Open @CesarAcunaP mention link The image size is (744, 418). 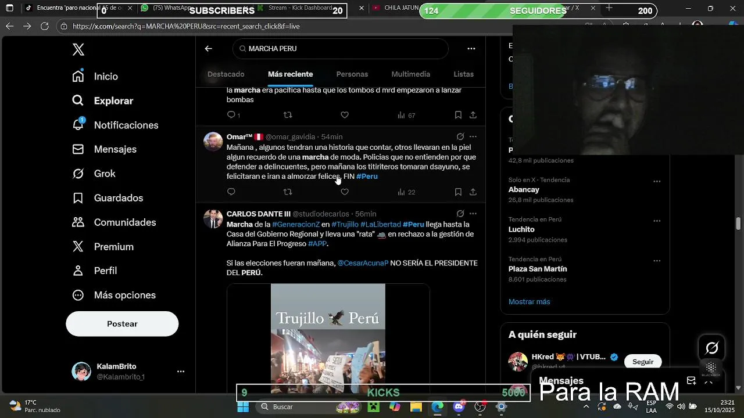(x=363, y=263)
